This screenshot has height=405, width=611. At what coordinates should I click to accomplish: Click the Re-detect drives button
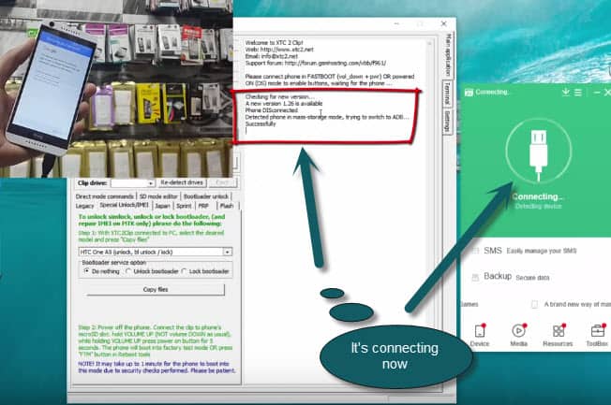(x=182, y=182)
